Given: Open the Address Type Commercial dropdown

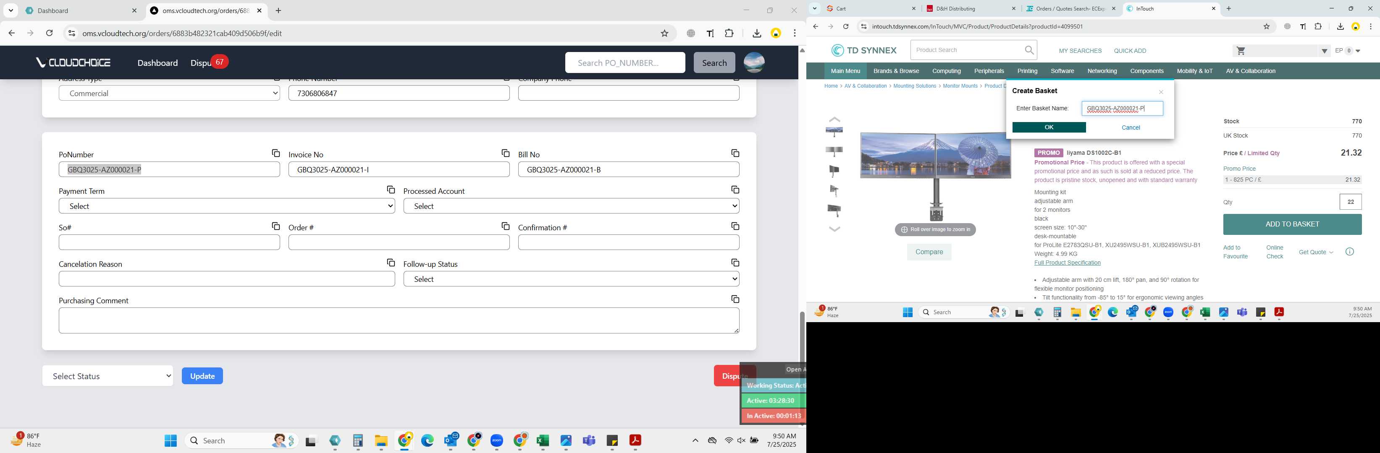Looking at the screenshot, I should [169, 93].
